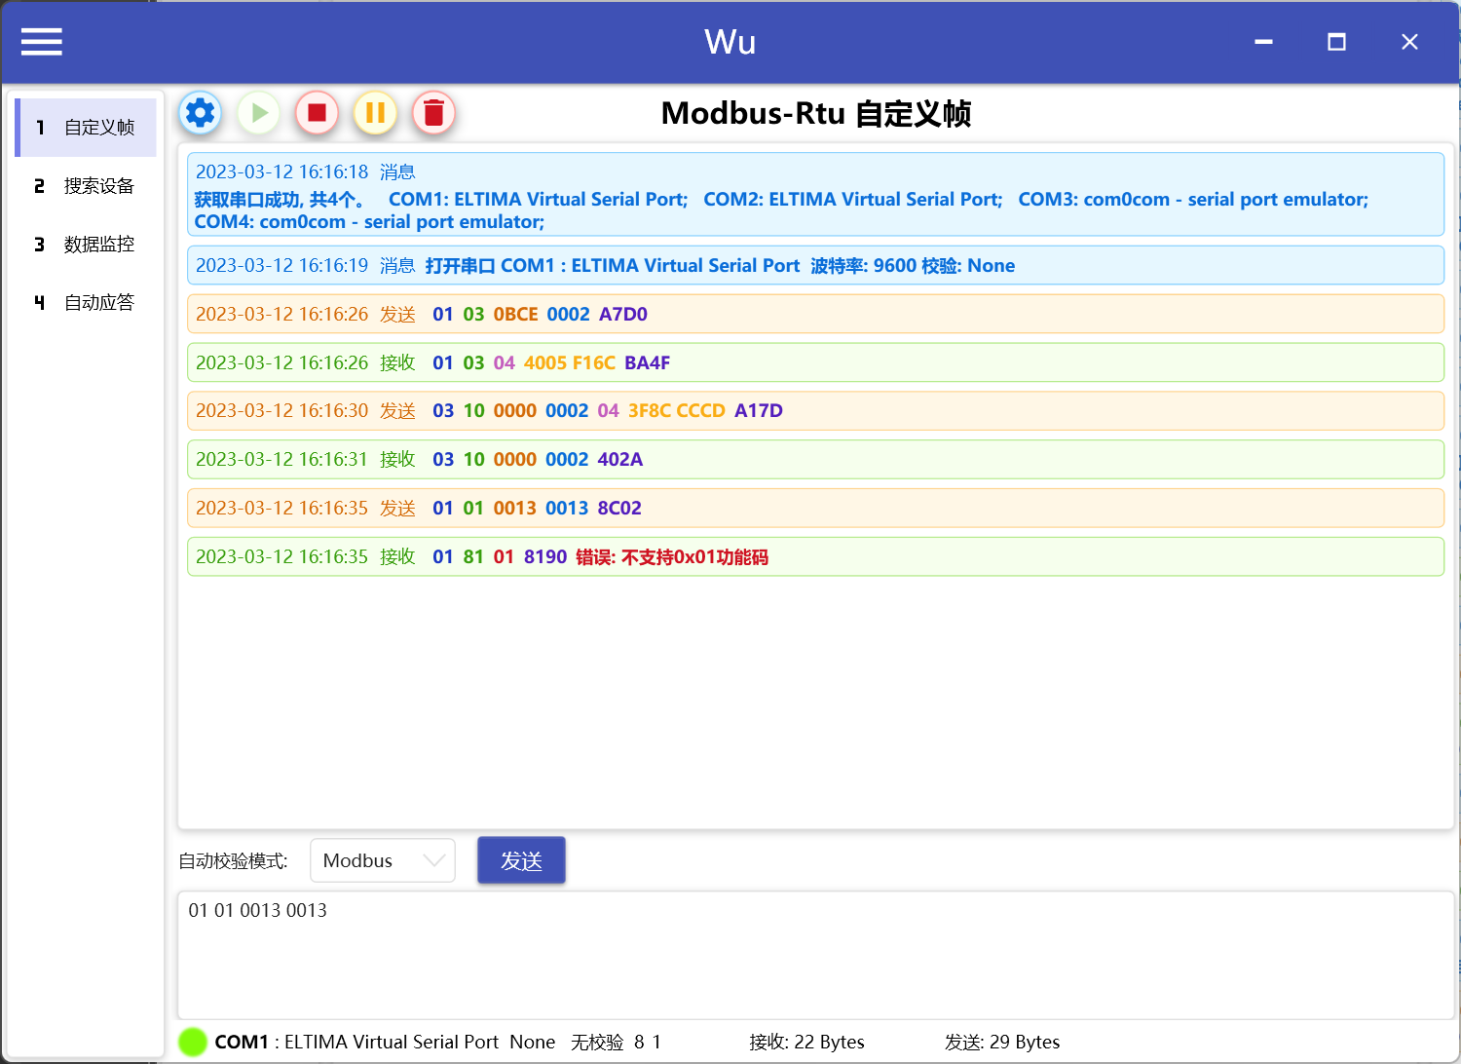Click the green COM1 connection status dot
Viewport: 1461px width, 1064px height.
(x=193, y=1042)
